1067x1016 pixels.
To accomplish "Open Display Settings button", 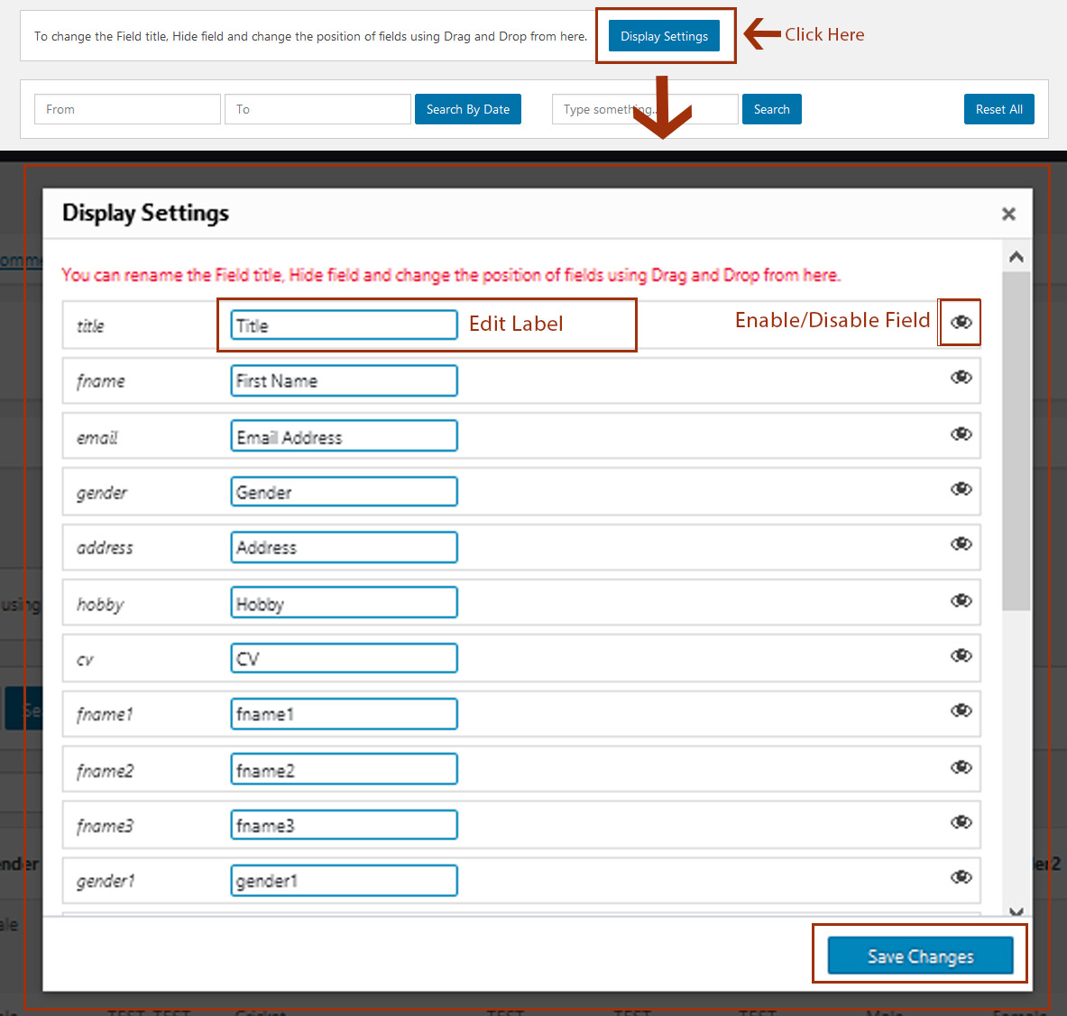I will click(x=664, y=36).
